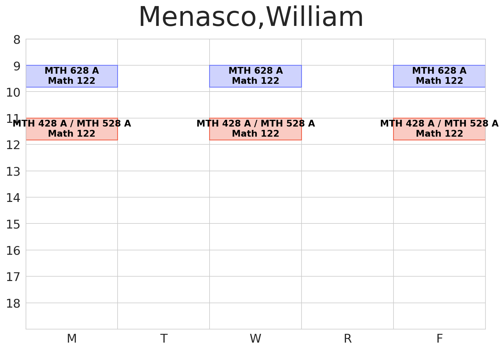Click the 8 hour axis label
Viewport: 504px width, 350px height.
tap(17, 40)
